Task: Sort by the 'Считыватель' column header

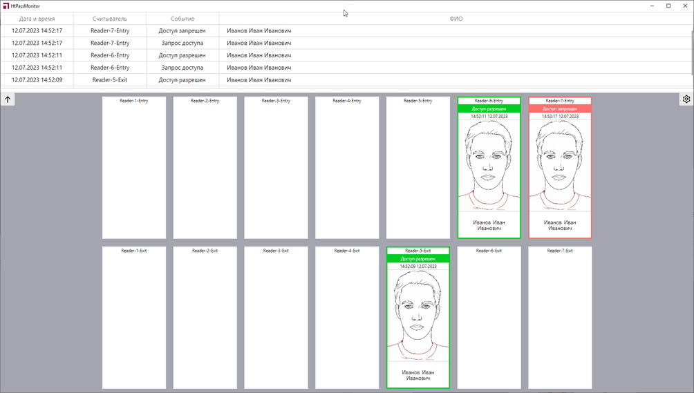Action: click(x=110, y=19)
